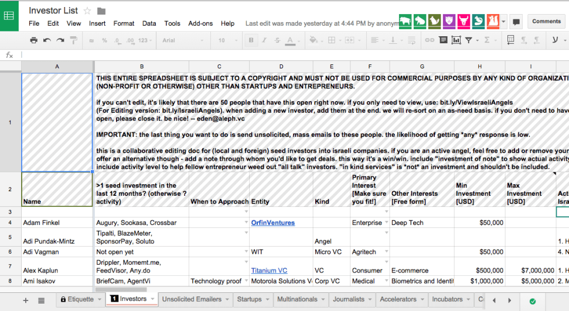Insert a link with the link icon
The image size is (569, 311).
[x=430, y=40]
